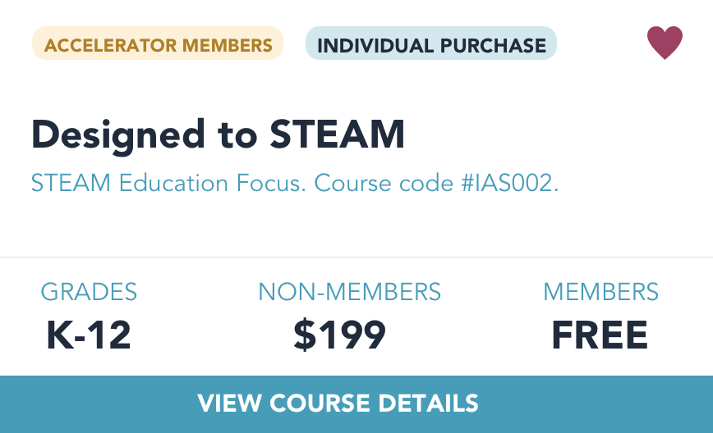This screenshot has height=433, width=713.
Task: Click the word MEMBERS inside the orange badge
Action: click(x=228, y=45)
